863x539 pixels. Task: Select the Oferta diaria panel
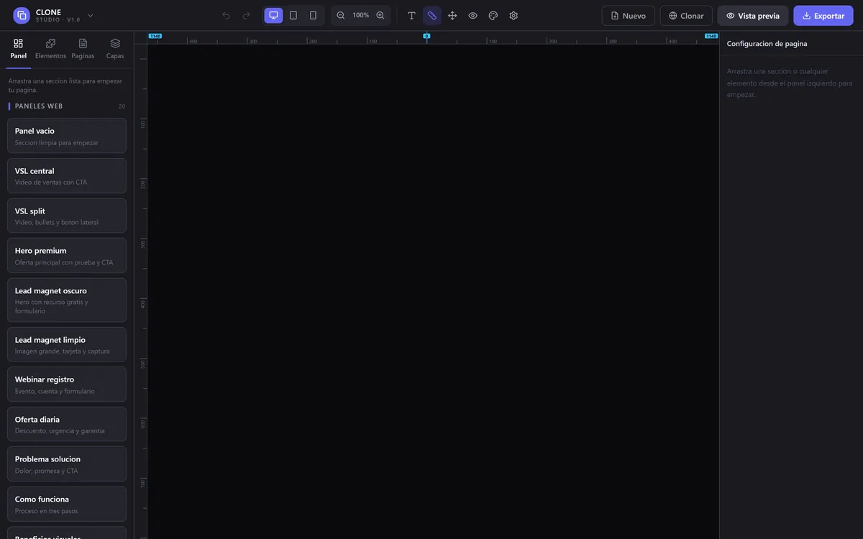pyautogui.click(x=67, y=424)
